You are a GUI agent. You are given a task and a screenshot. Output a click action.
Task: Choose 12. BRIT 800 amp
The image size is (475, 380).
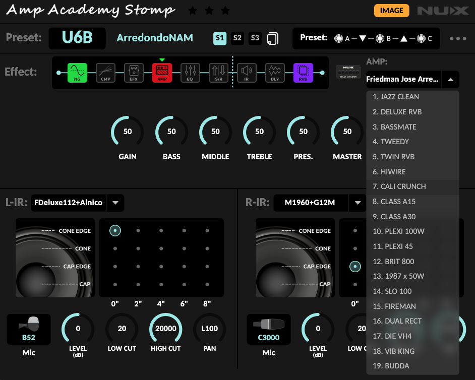tap(412, 262)
